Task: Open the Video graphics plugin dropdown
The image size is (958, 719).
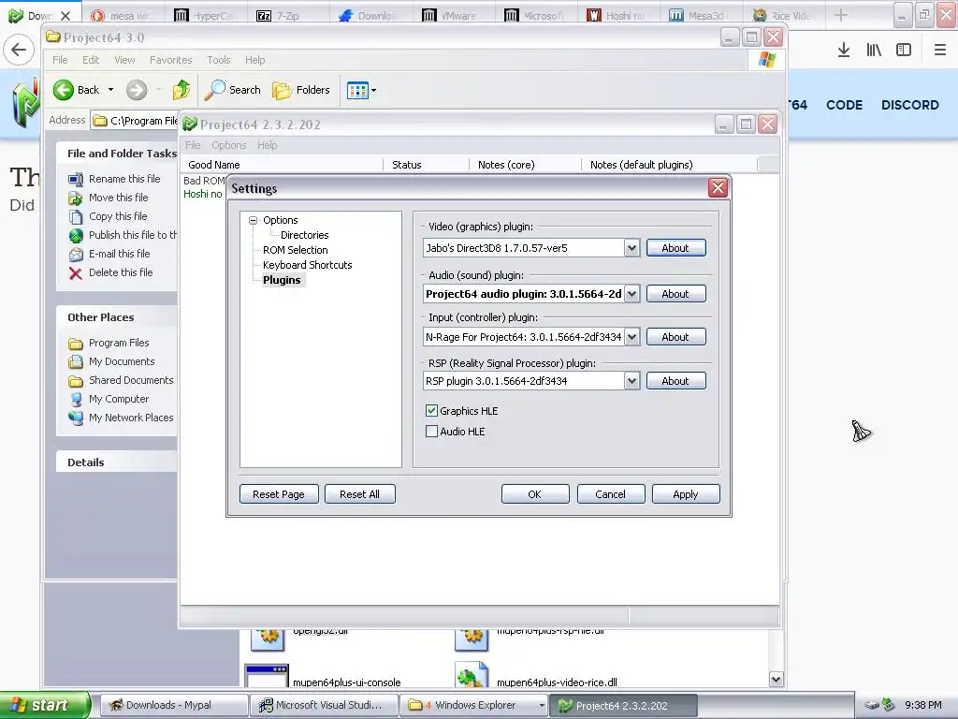Action: 631,248
